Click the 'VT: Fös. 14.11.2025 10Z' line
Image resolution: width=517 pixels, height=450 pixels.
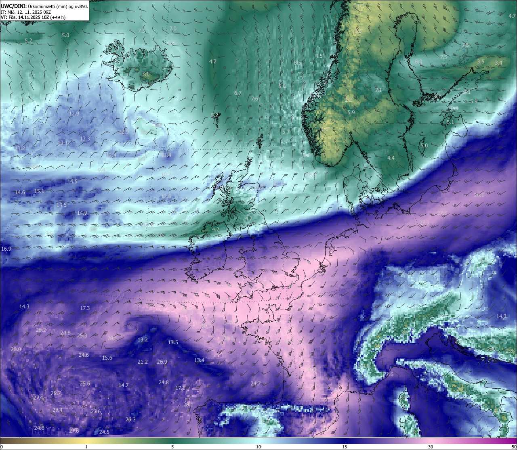pyautogui.click(x=25, y=17)
